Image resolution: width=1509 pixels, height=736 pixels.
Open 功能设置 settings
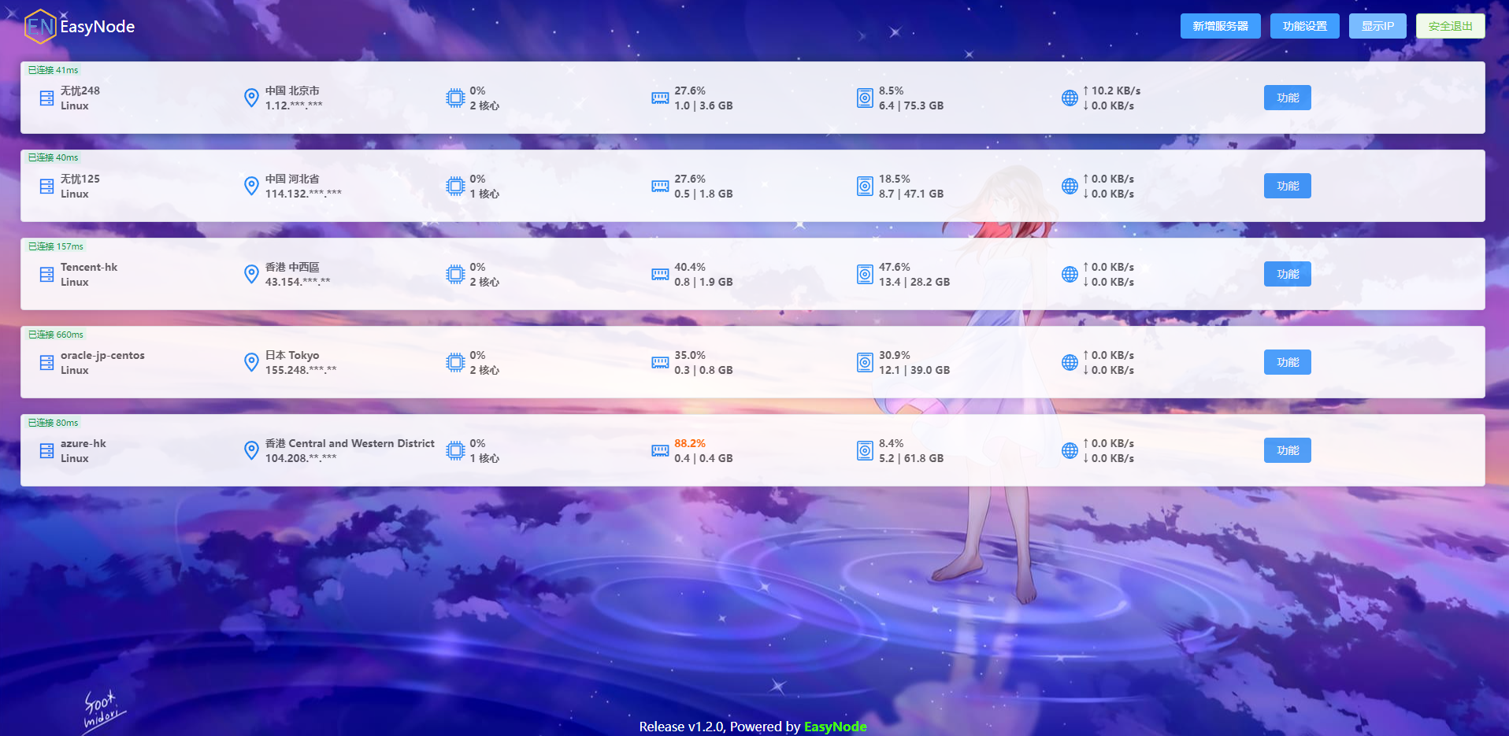(x=1304, y=26)
